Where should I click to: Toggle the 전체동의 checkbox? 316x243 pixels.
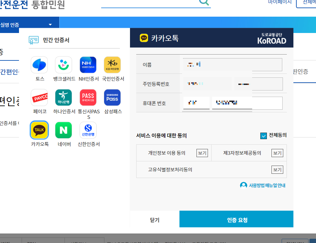tap(263, 136)
